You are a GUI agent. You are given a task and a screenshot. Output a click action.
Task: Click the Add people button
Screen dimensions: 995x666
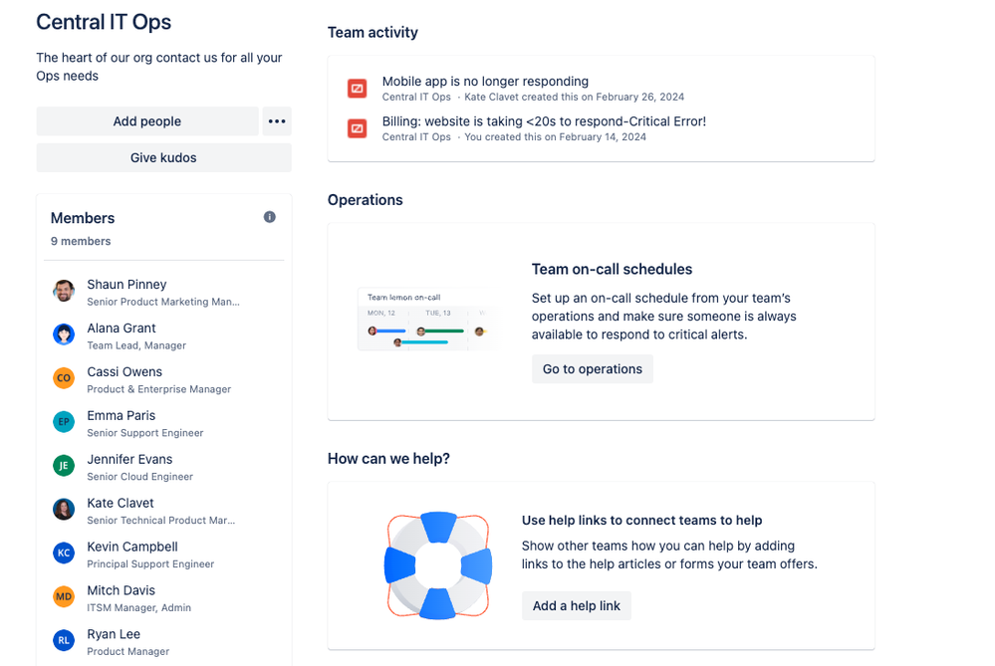[x=147, y=121]
